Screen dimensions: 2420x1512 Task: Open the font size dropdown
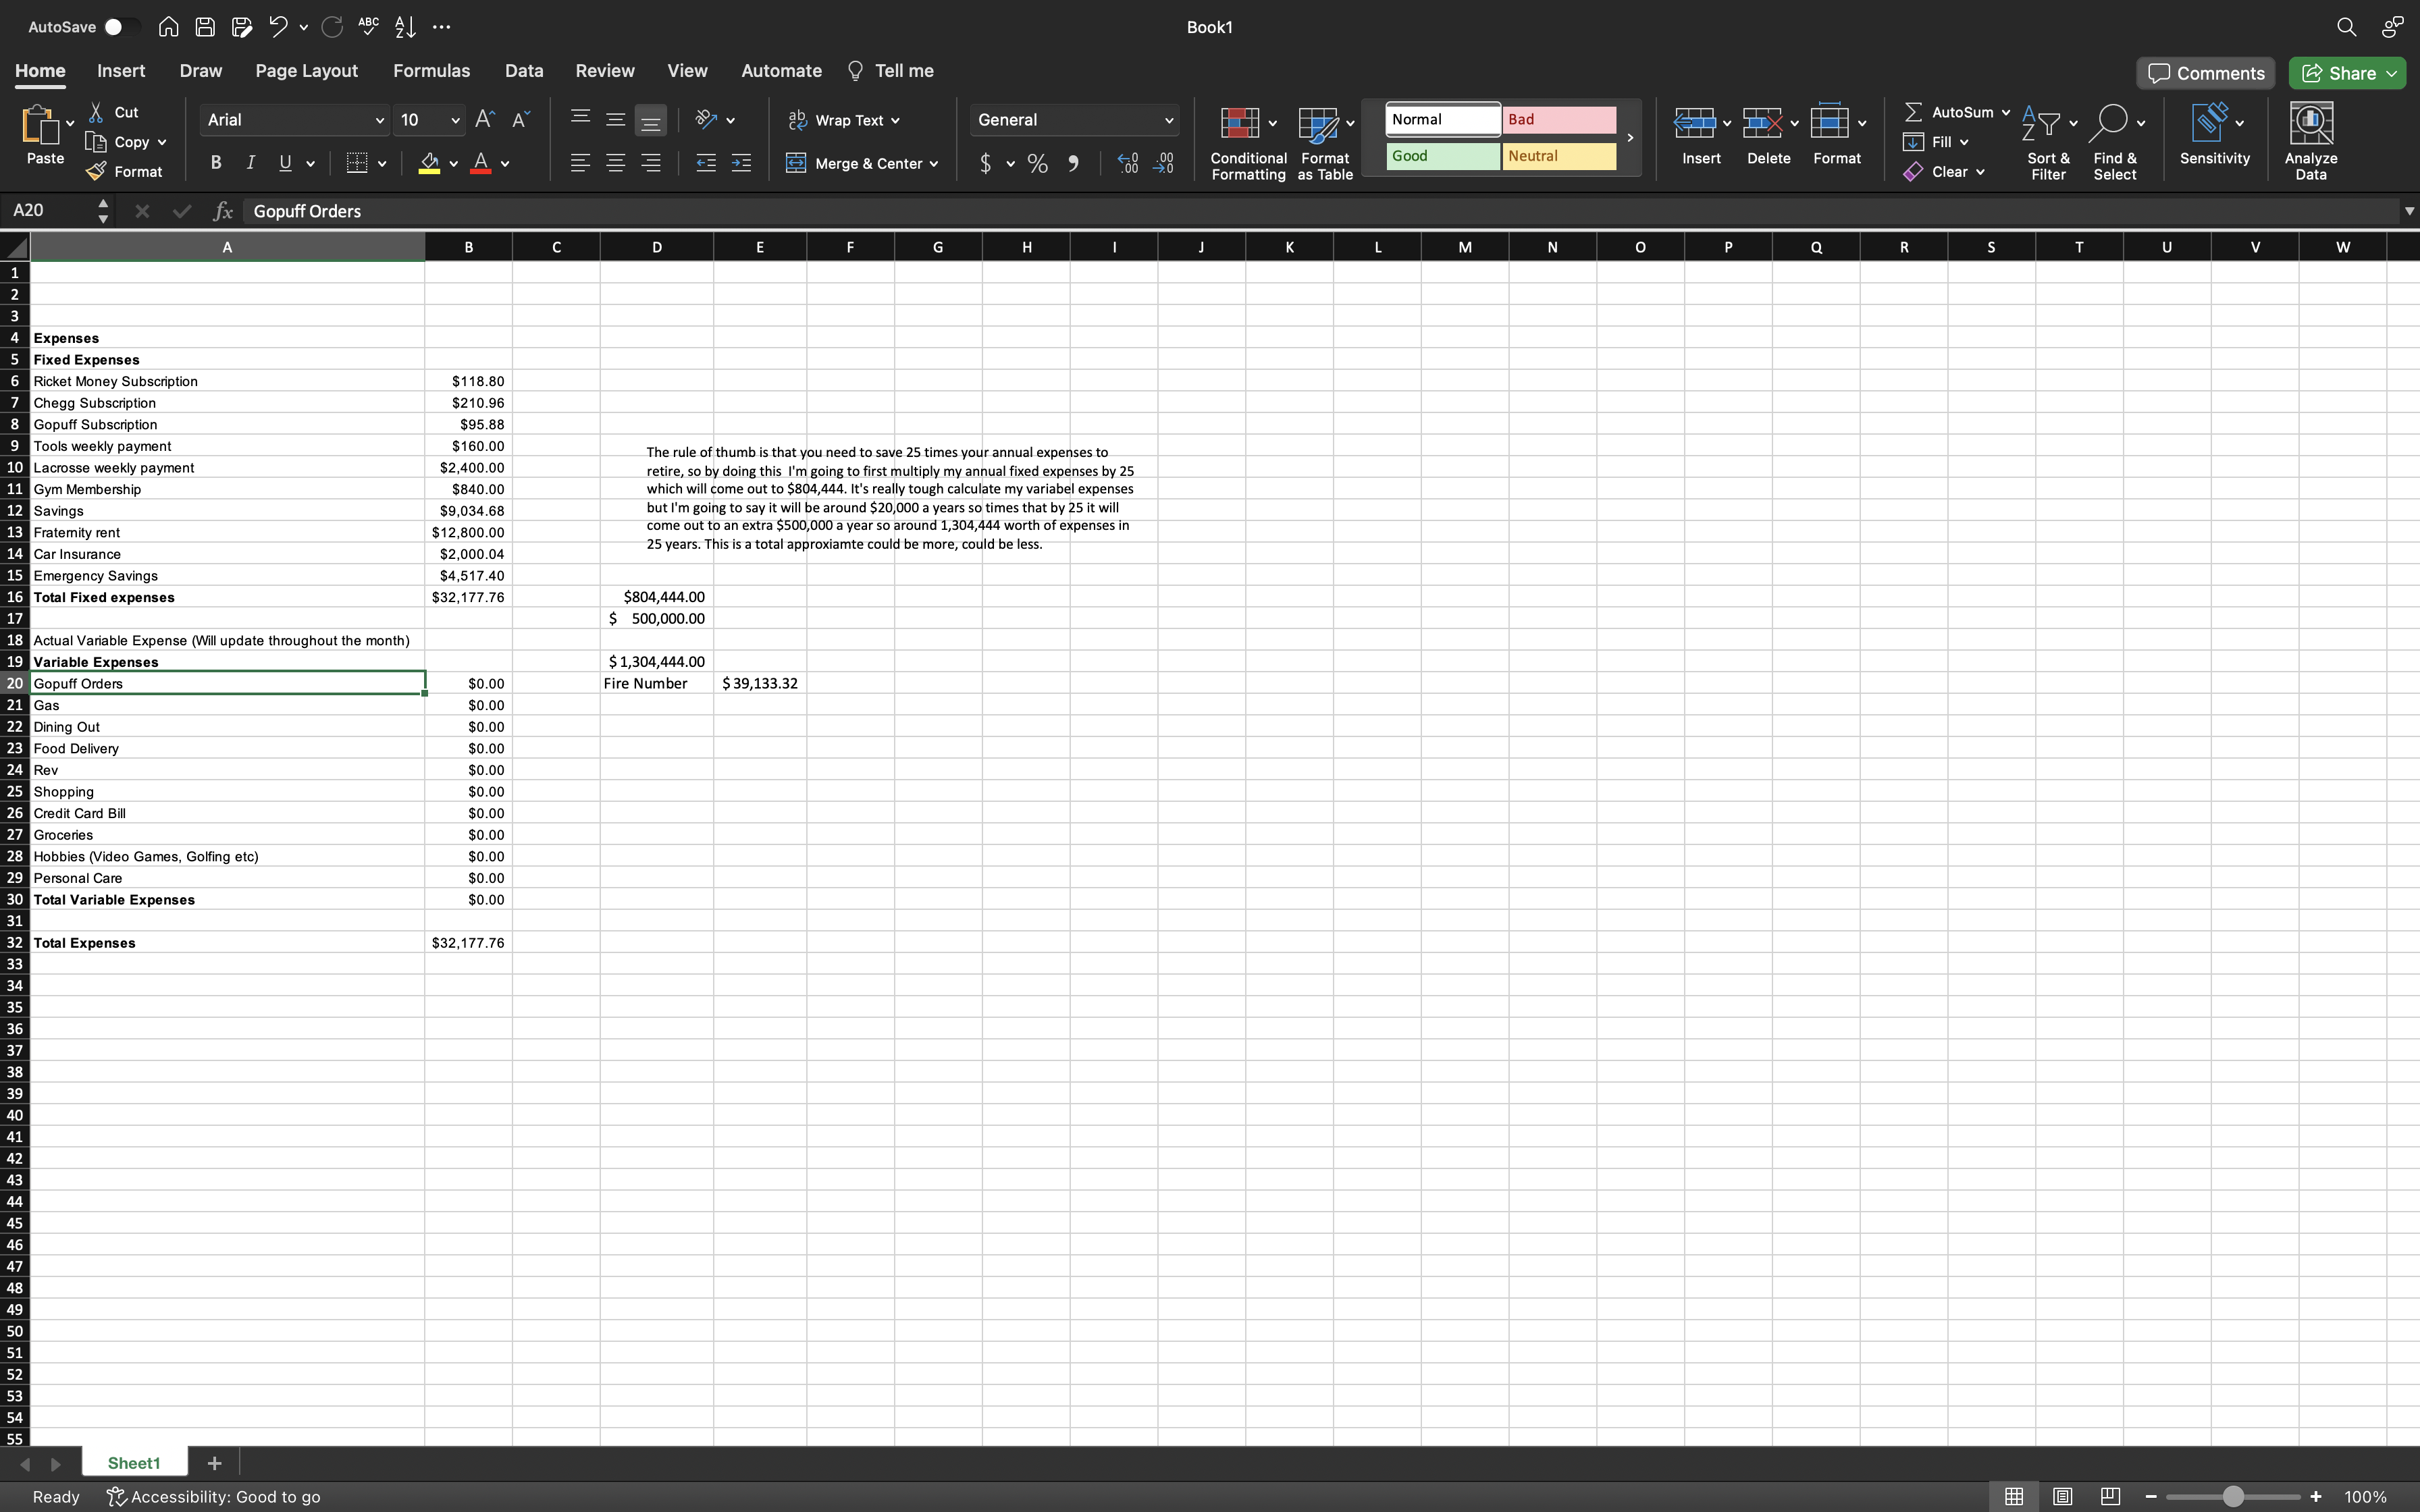455,120
